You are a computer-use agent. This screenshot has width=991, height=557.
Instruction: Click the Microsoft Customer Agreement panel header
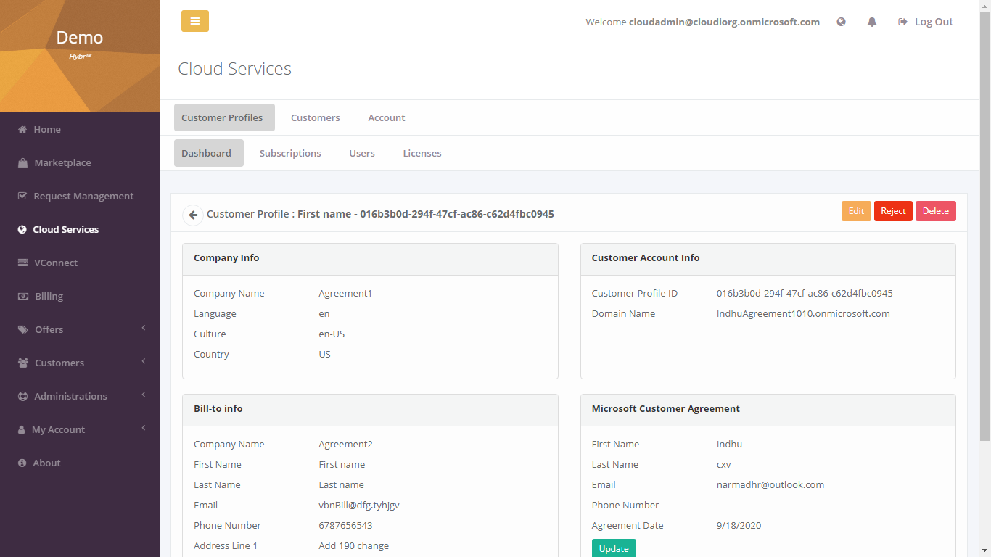[x=768, y=410]
